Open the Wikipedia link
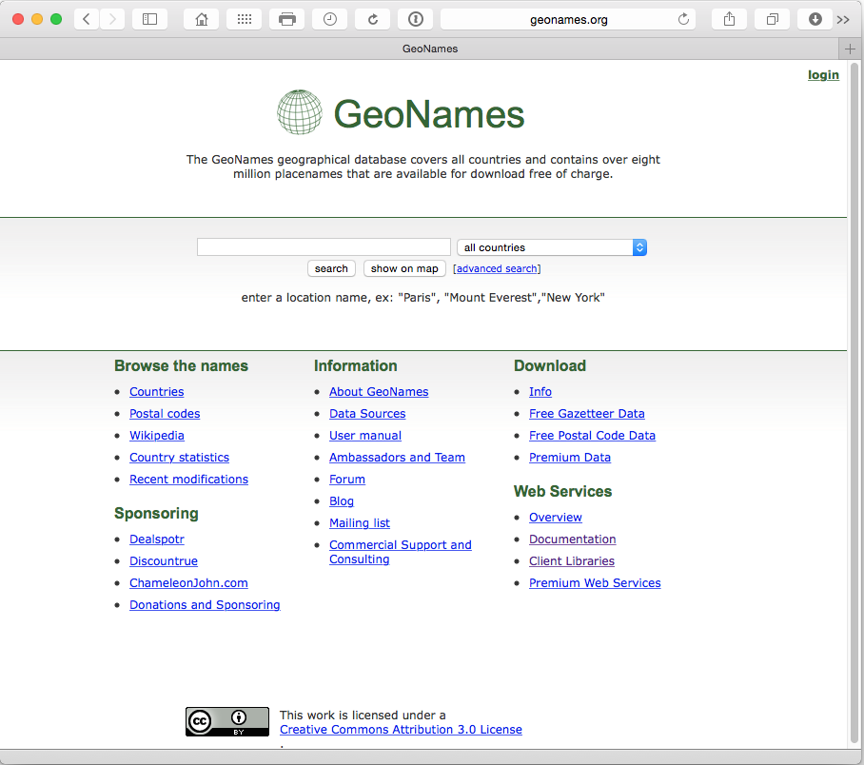The image size is (864, 765). point(156,436)
